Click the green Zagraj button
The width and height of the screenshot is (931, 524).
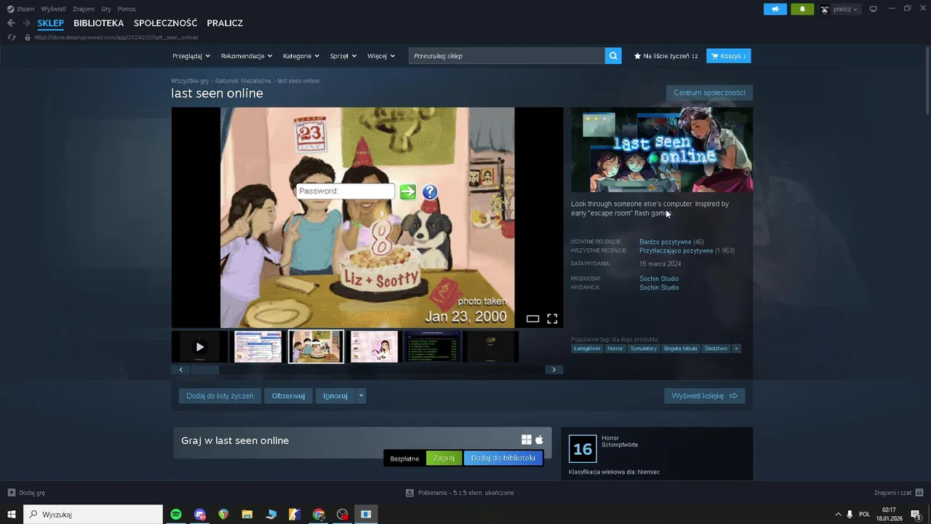(444, 458)
